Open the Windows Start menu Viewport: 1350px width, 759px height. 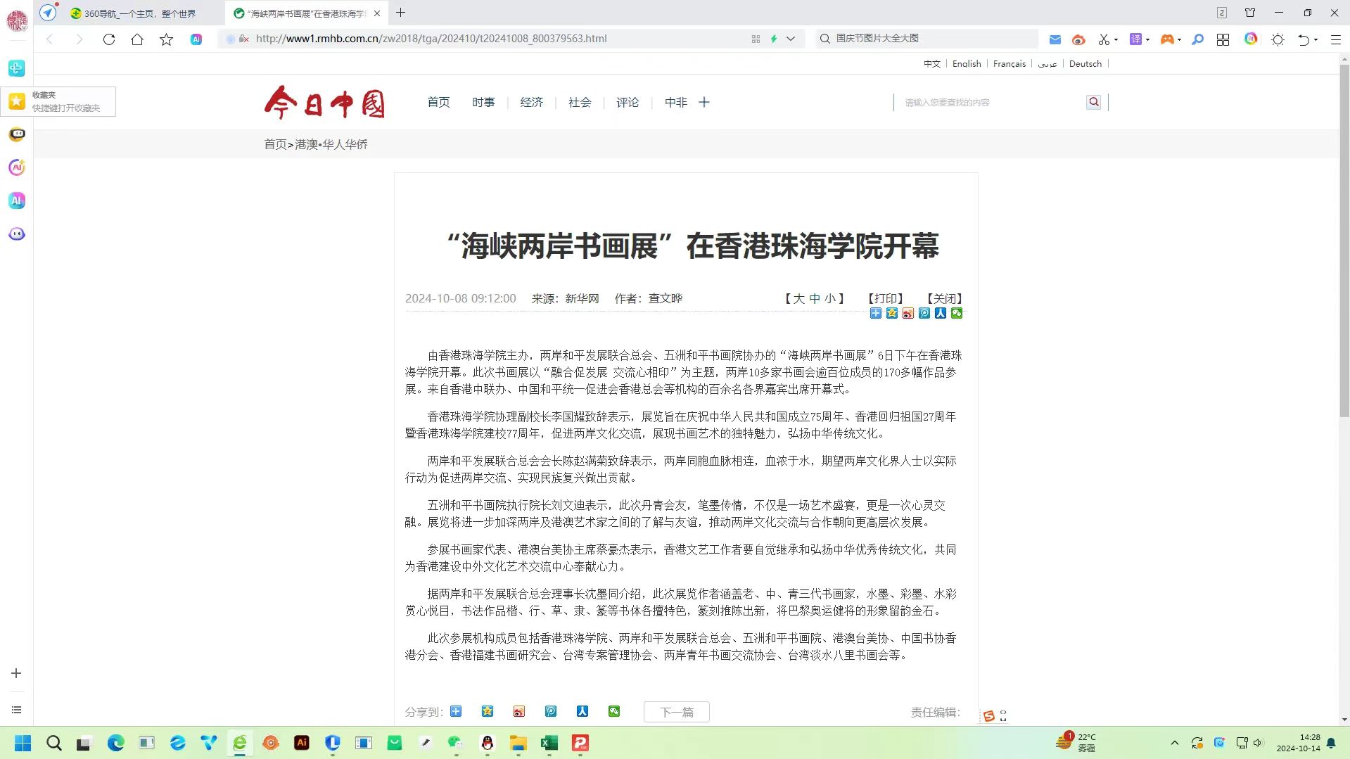click(23, 743)
